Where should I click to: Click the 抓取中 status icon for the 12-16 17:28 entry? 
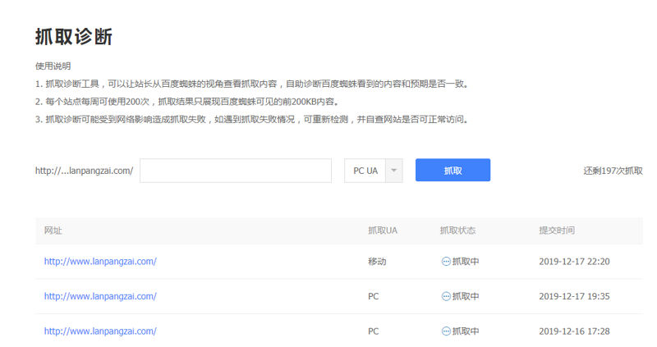coord(446,331)
